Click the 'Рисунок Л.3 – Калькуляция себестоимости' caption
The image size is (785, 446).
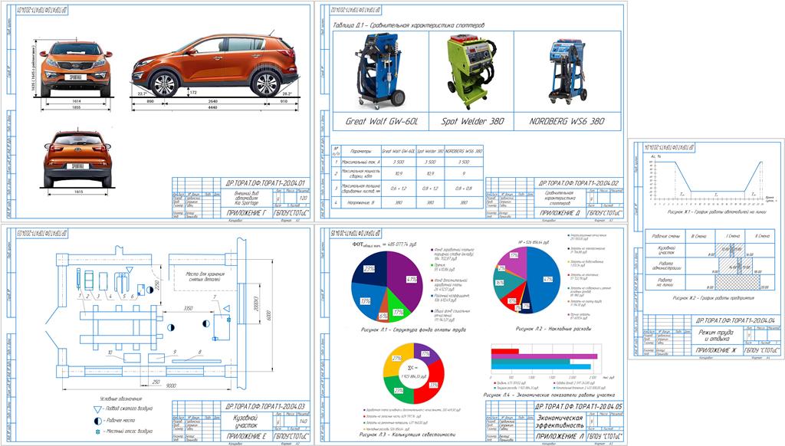pos(408,435)
